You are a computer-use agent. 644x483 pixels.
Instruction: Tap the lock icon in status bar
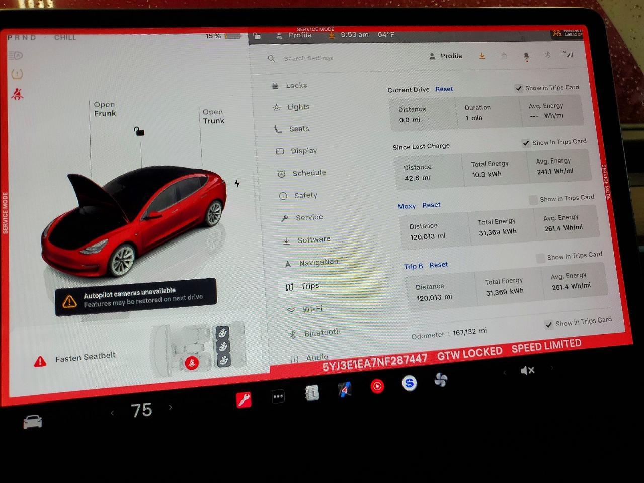click(257, 36)
